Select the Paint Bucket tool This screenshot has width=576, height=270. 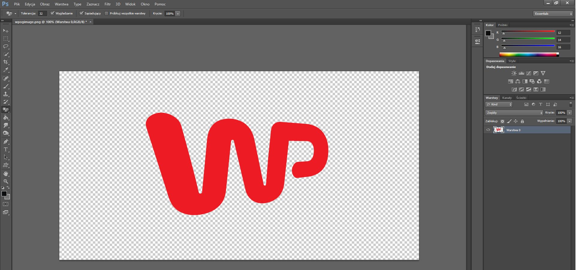pyautogui.click(x=6, y=117)
